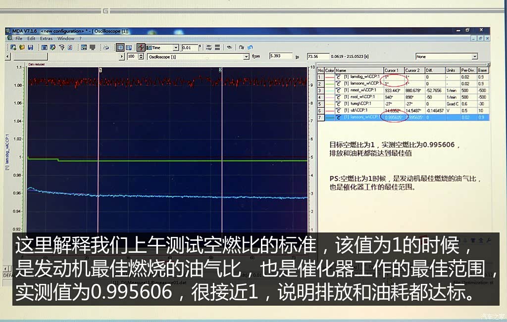Click the red color swatch in row 1
The image size is (507, 322).
pos(329,77)
